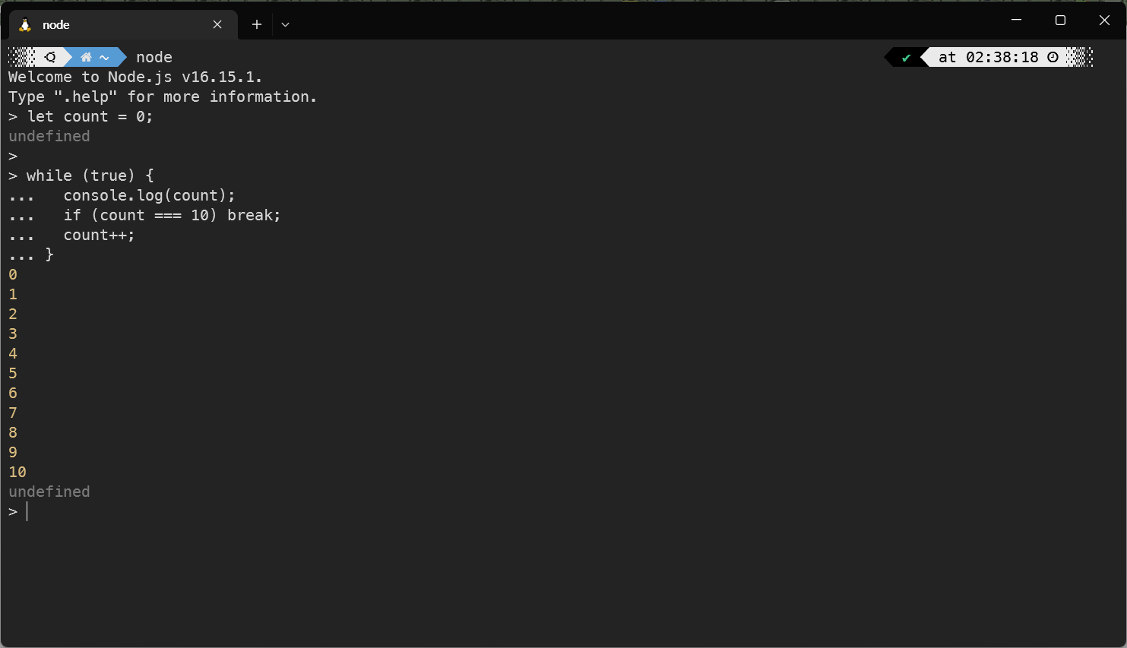Viewport: 1127px width, 648px height.
Task: Select the node terminal tab
Action: [123, 24]
